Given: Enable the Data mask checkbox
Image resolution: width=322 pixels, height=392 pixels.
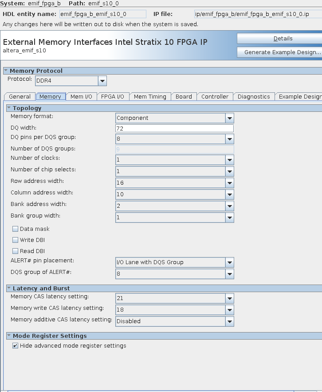Looking at the screenshot, I should pos(15,229).
